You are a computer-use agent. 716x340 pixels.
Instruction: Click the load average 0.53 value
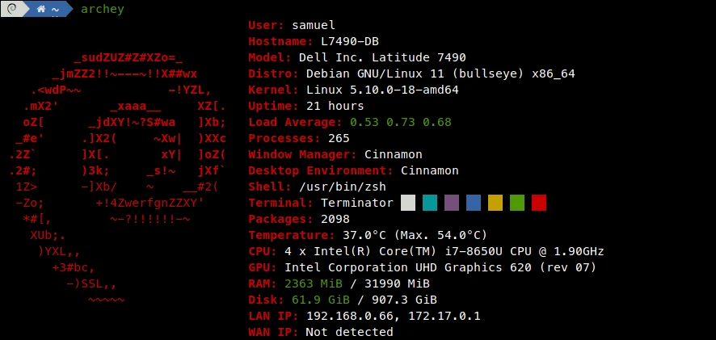click(364, 122)
